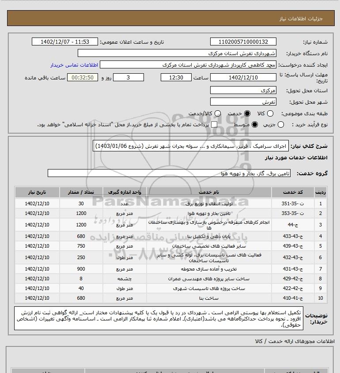This screenshot has width=340, height=373.
Task: Click the ردیف column header
Action: click(x=320, y=192)
